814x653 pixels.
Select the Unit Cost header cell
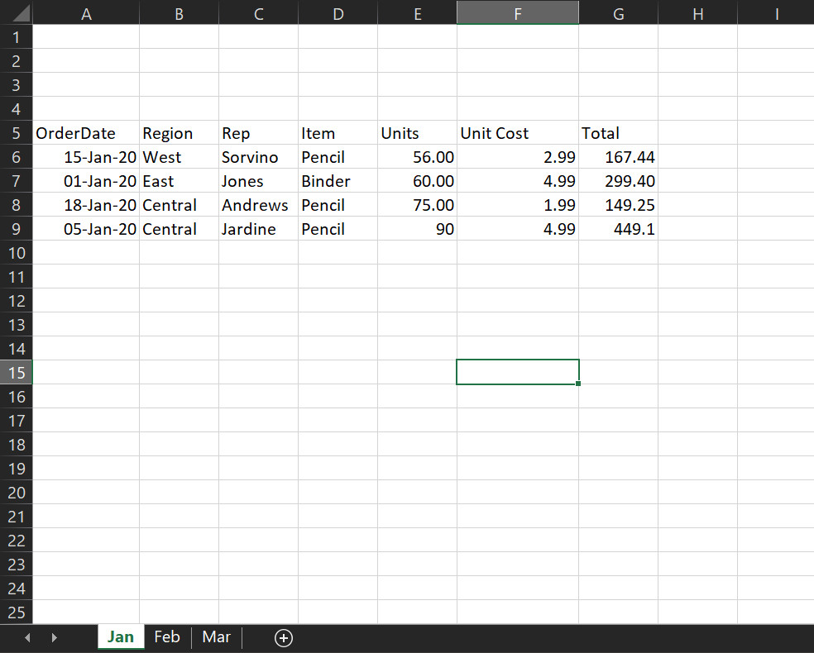coord(517,133)
